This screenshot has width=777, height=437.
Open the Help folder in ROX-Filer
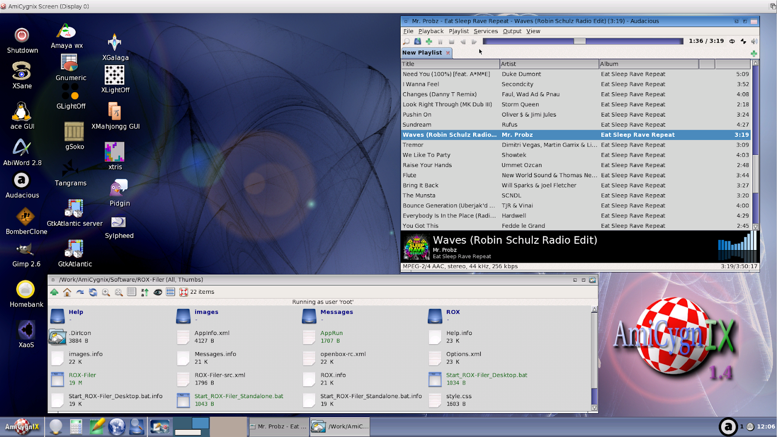tap(67, 316)
